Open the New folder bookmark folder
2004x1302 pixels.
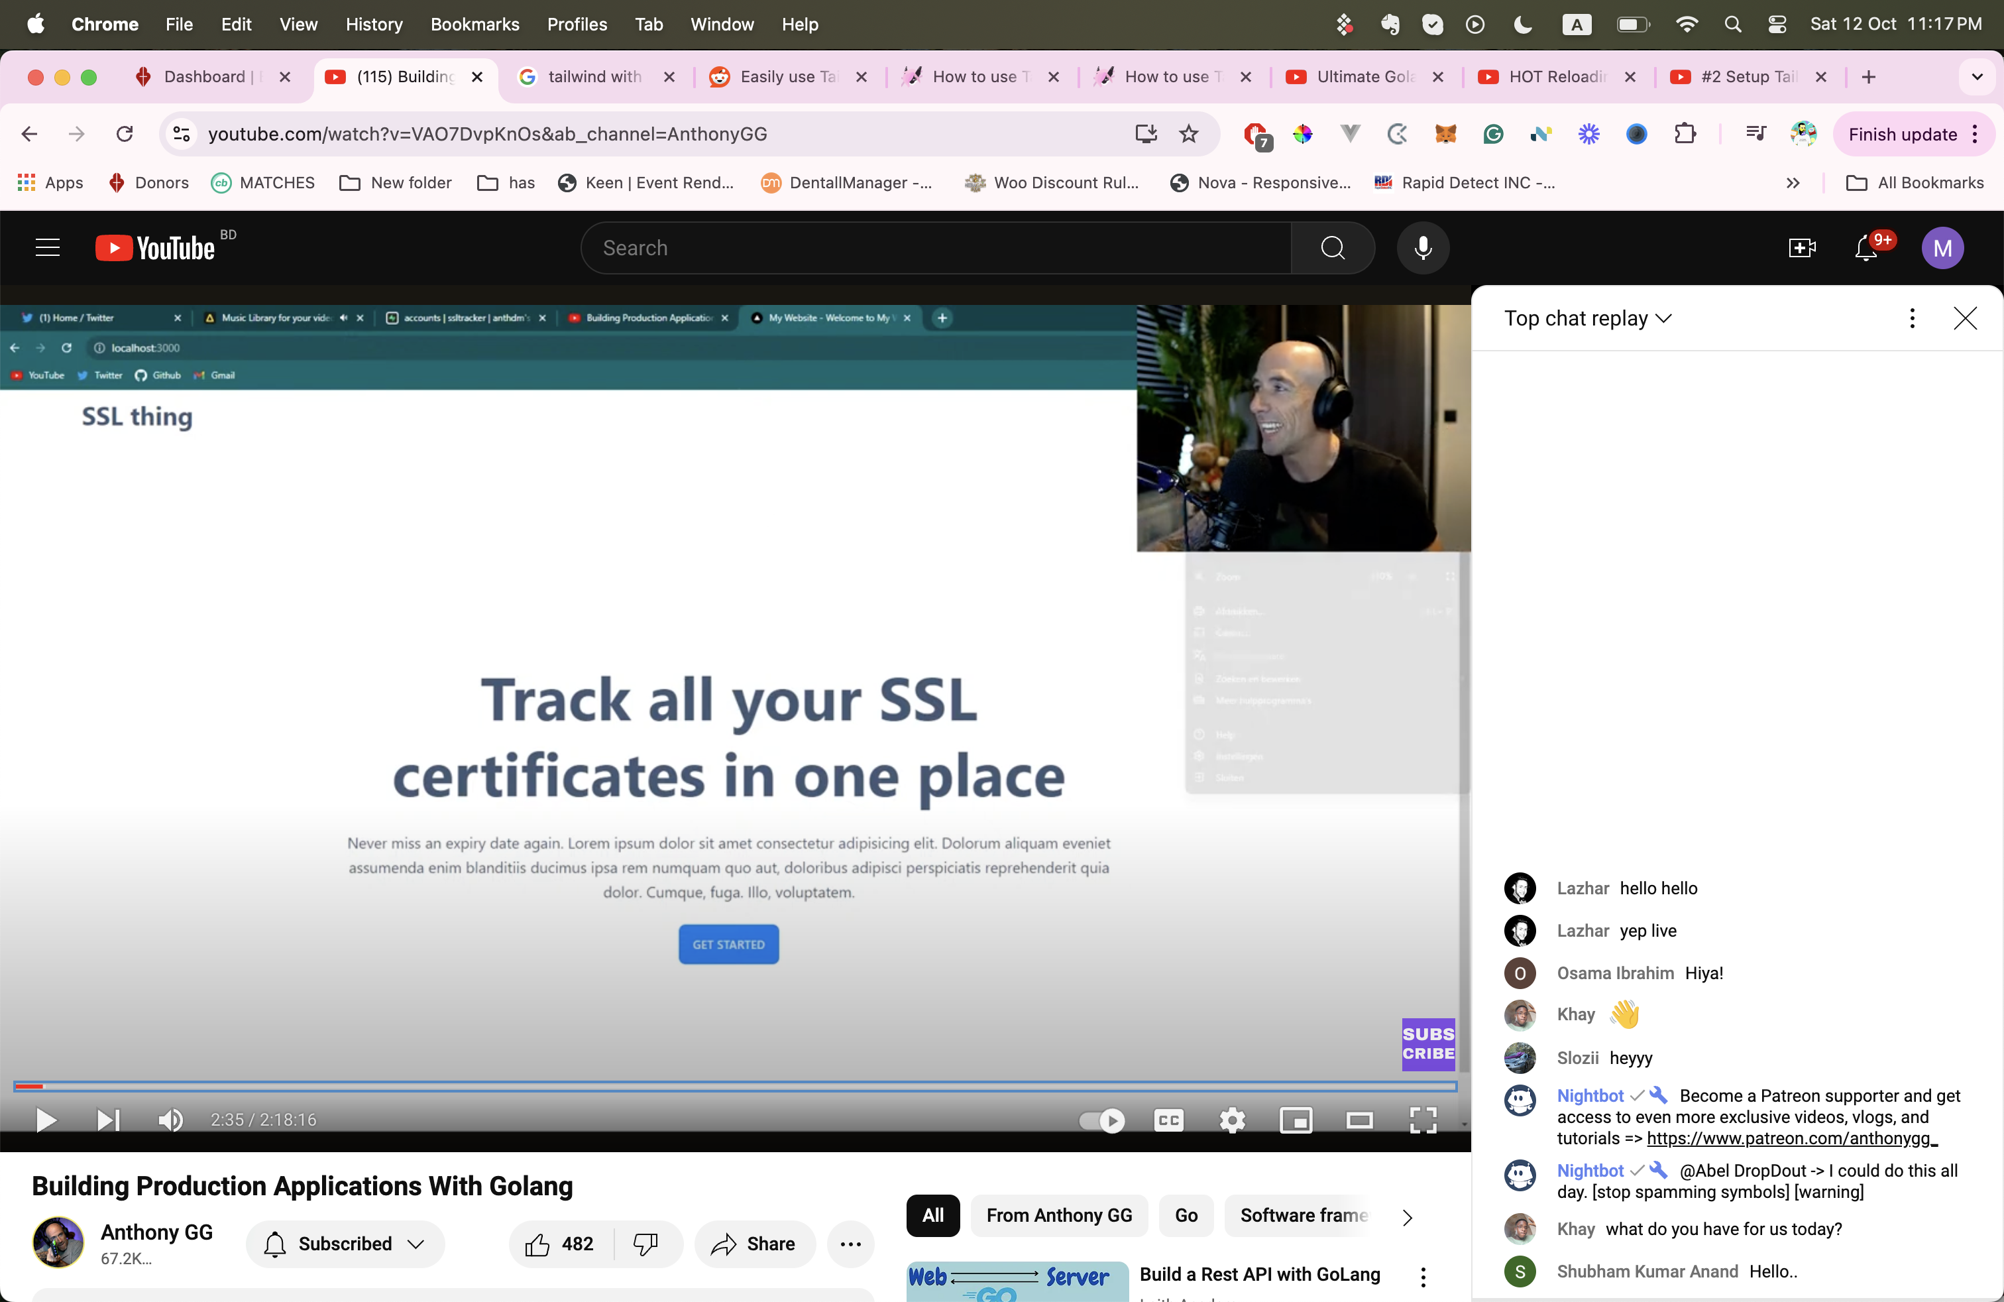pyautogui.click(x=395, y=183)
